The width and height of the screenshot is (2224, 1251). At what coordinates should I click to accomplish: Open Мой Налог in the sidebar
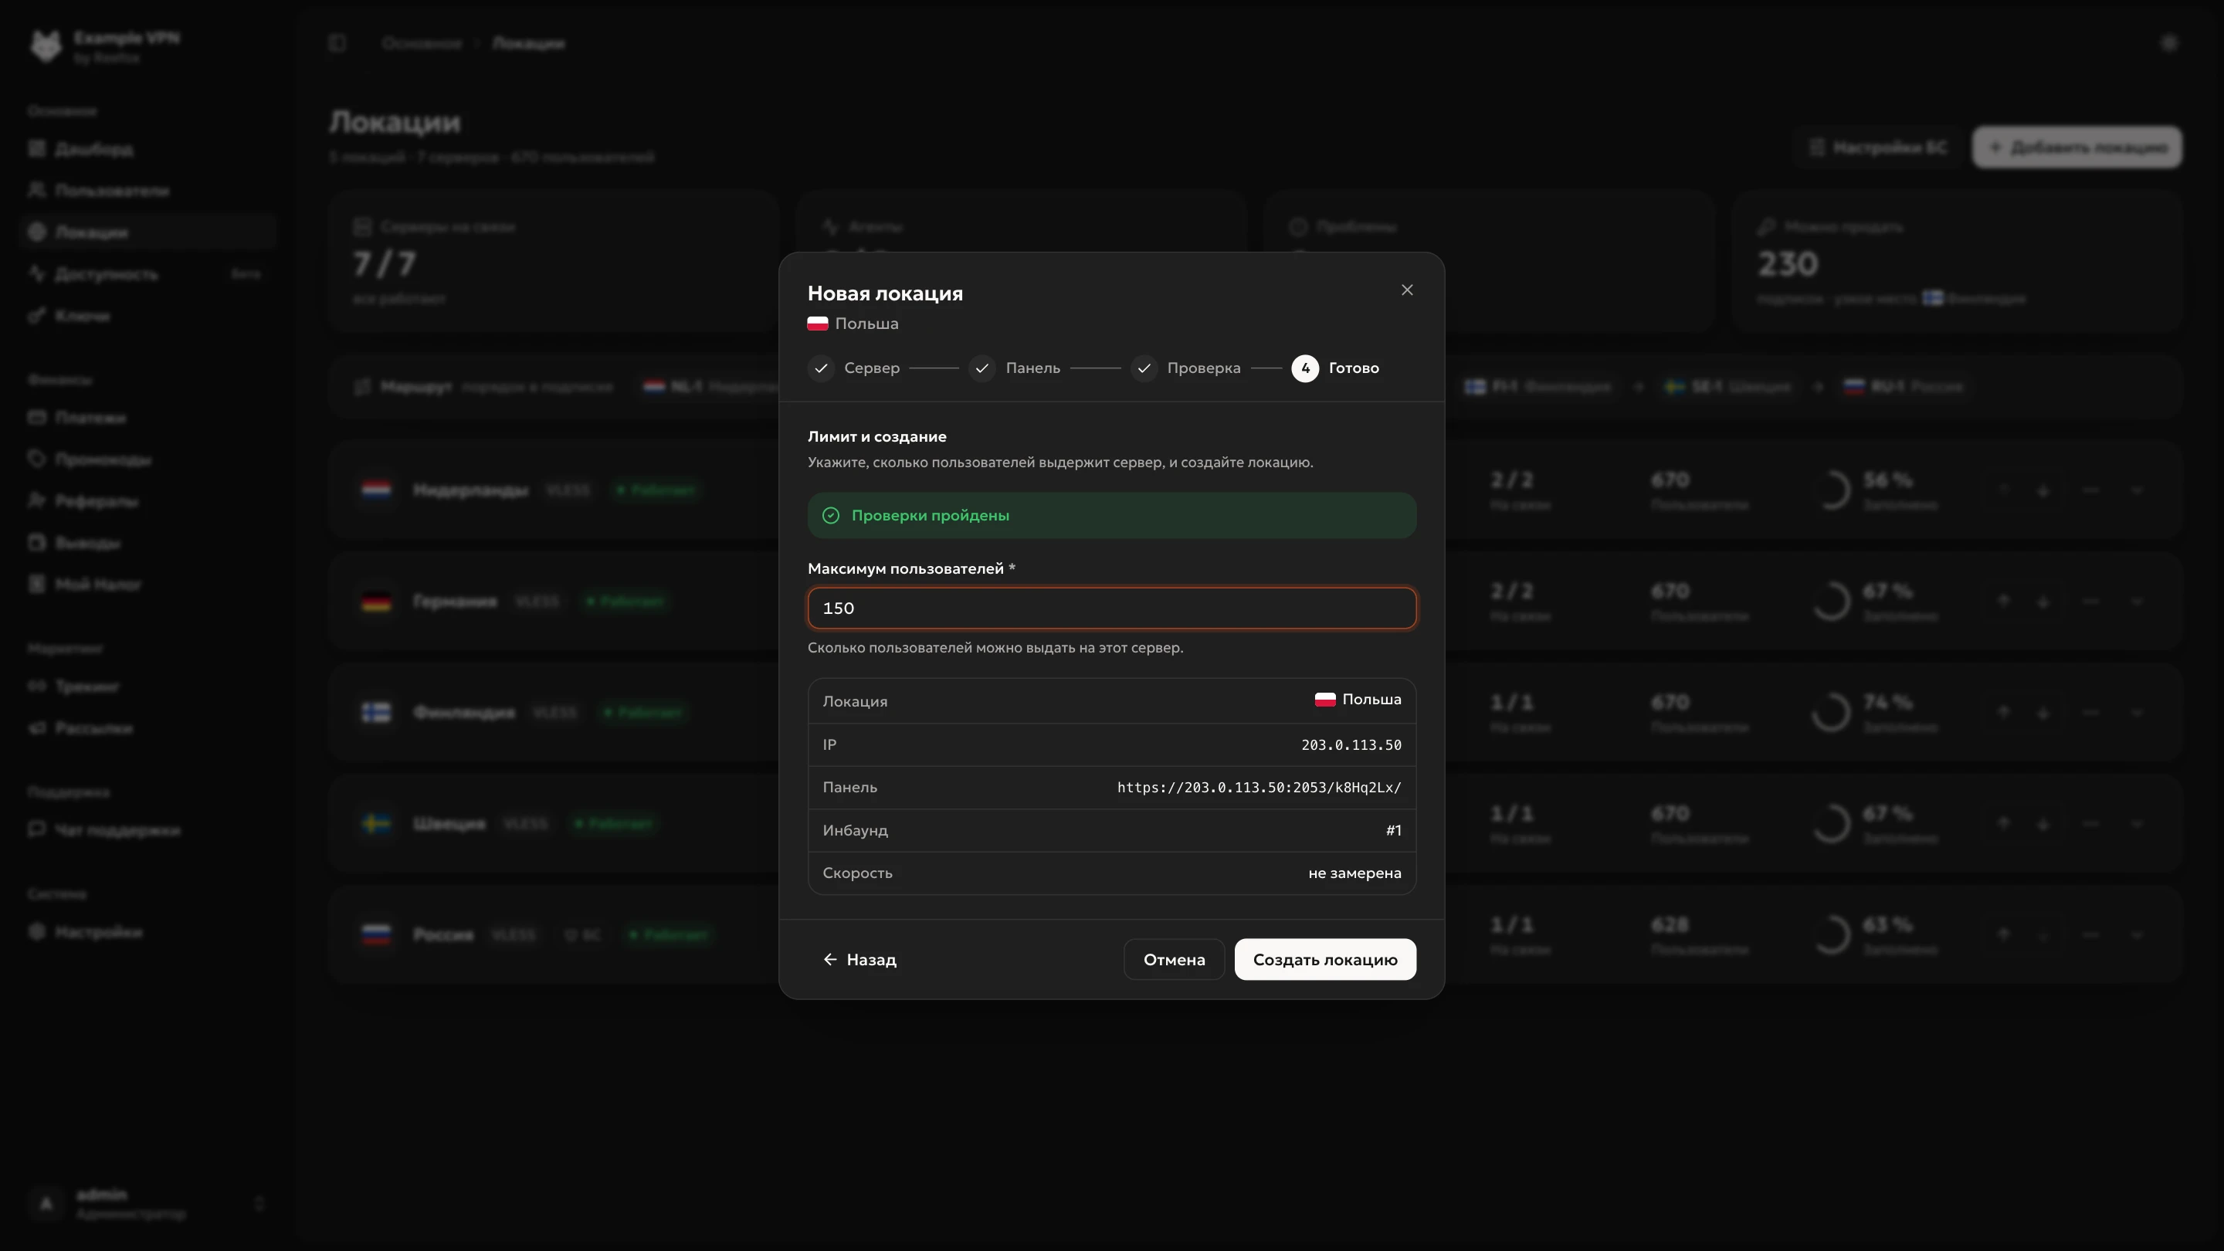147,585
